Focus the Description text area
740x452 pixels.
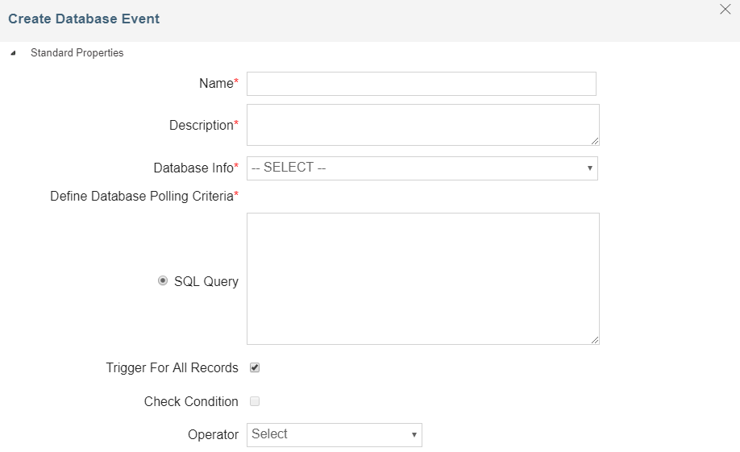click(x=422, y=125)
